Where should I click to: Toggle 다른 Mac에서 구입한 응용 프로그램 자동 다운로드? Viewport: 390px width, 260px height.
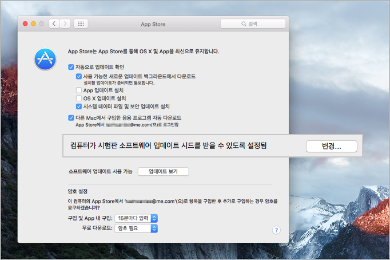(x=71, y=117)
